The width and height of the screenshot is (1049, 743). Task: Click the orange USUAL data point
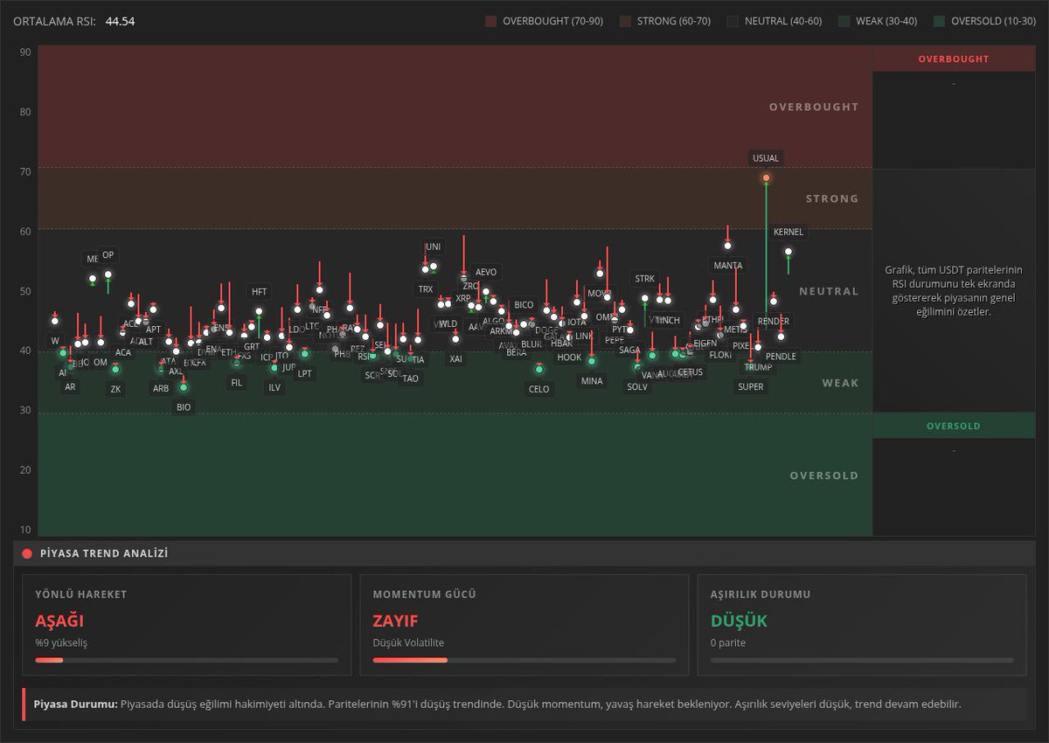coord(767,177)
